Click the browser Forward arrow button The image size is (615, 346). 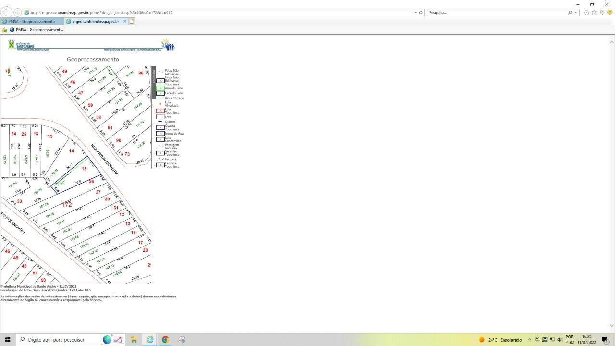point(18,12)
